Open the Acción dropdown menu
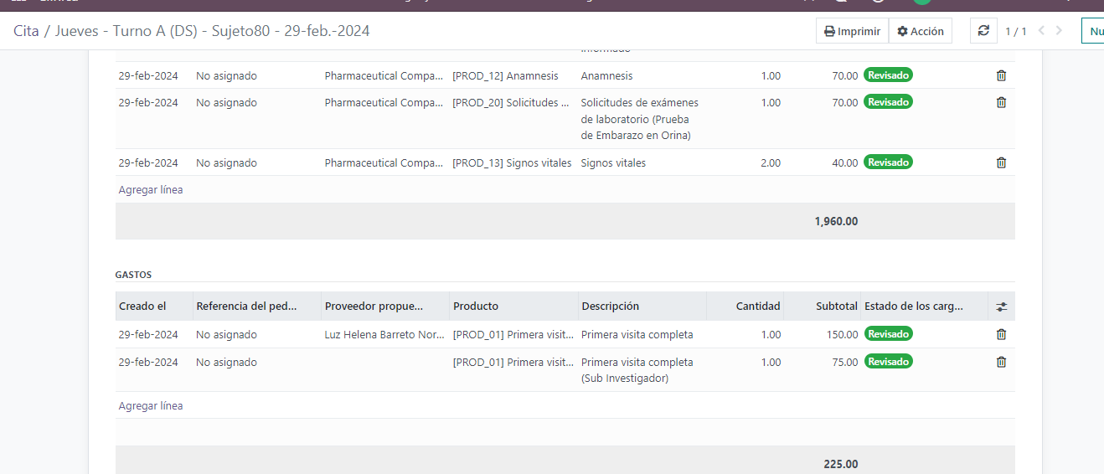 pos(920,31)
